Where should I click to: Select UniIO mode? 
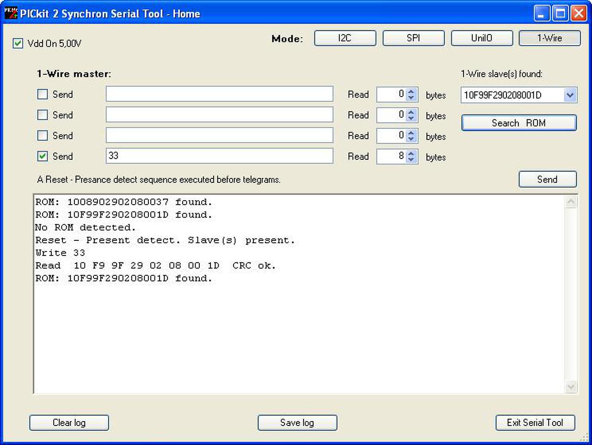pos(482,38)
